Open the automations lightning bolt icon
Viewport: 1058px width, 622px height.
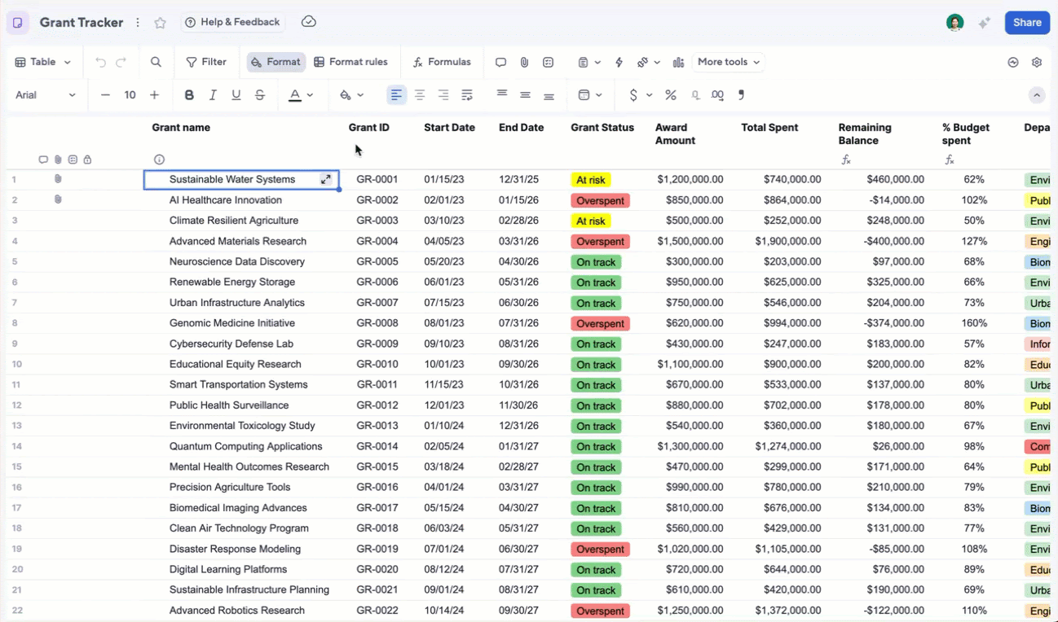click(x=619, y=62)
